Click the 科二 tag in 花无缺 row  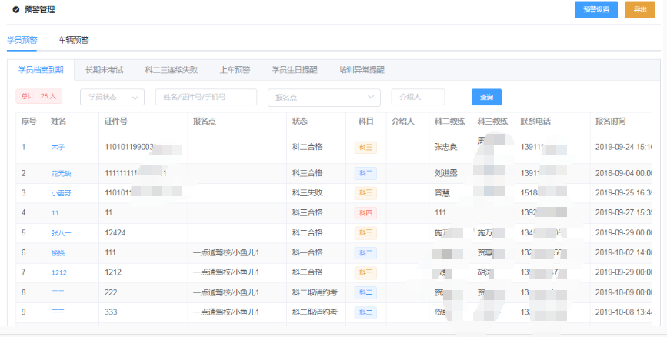[365, 174]
